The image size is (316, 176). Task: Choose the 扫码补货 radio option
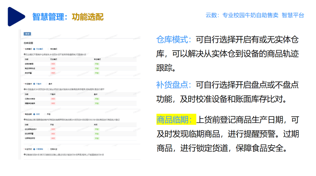click(48, 149)
